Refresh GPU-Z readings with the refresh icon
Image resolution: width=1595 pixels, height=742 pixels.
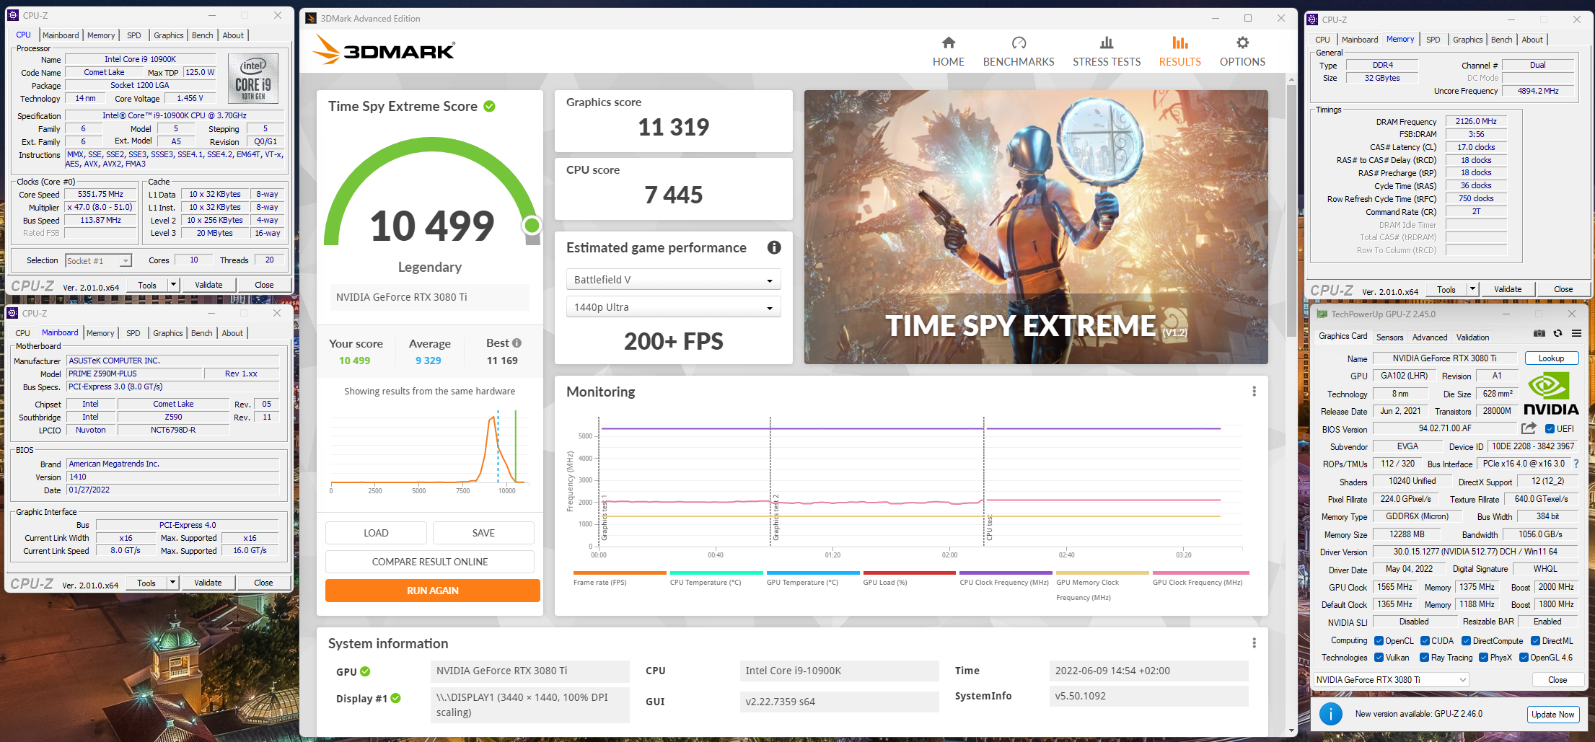pos(1557,333)
